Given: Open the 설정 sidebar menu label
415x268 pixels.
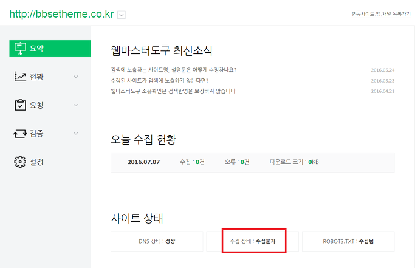Looking at the screenshot, I should (x=36, y=162).
